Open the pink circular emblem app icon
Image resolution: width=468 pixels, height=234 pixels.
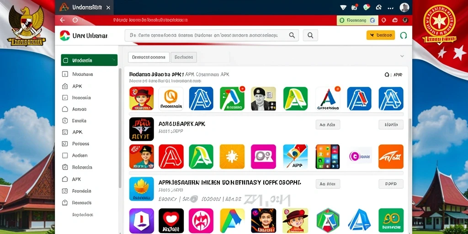pyautogui.click(x=201, y=221)
